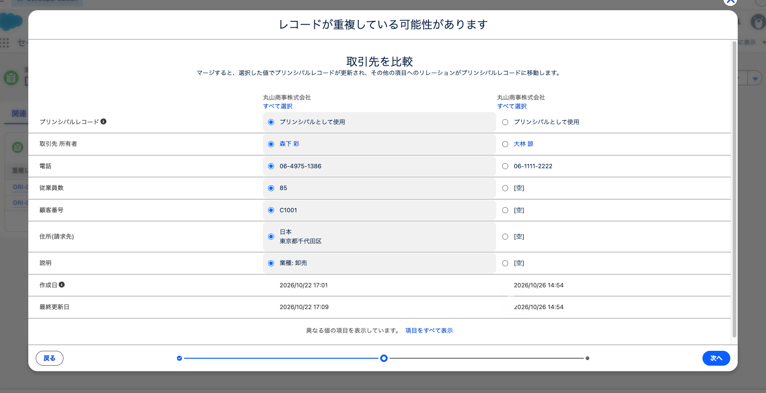Click current middle progress step marker
Viewport: 766px width, 393px height.
(x=384, y=358)
